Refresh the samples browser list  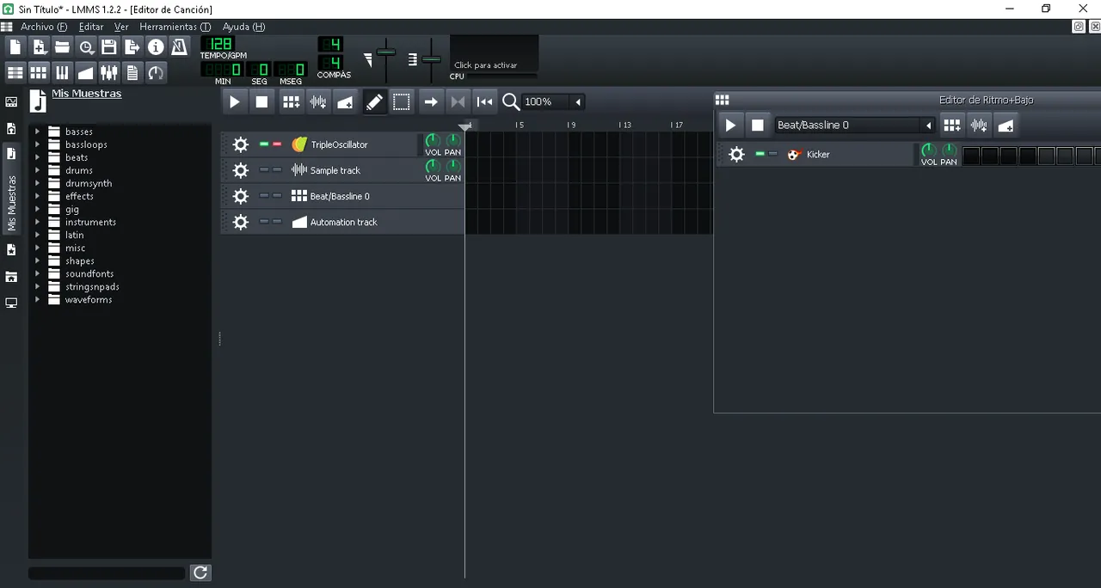coord(200,573)
